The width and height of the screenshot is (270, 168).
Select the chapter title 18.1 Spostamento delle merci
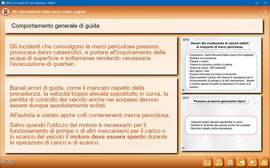tap(49, 12)
